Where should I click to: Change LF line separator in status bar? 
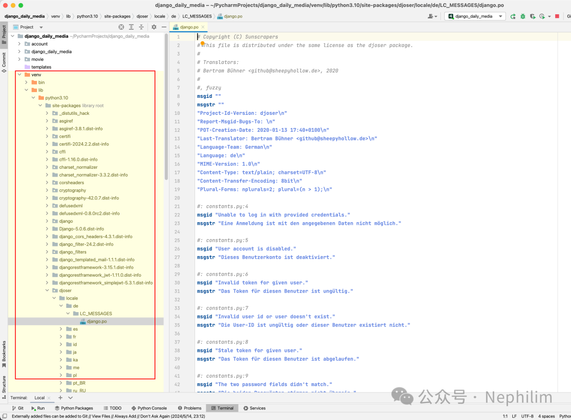coord(514,416)
